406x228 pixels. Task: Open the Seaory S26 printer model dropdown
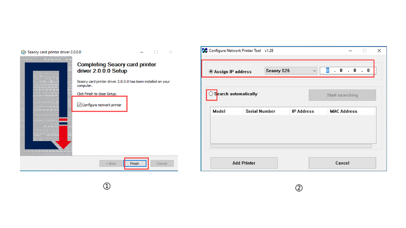coord(291,71)
